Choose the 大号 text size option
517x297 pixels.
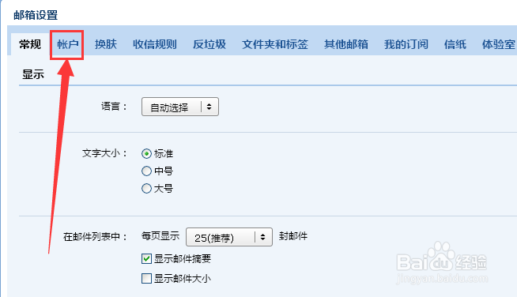(146, 189)
